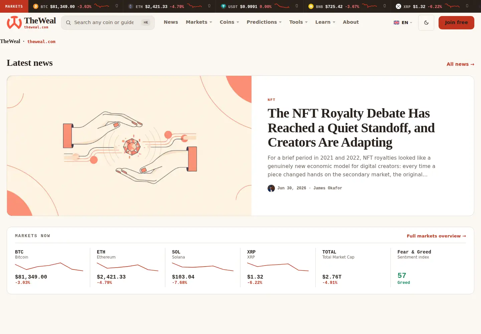Click the small icon after the BTC ticker sparkline
481x334 pixels.
point(117,6)
